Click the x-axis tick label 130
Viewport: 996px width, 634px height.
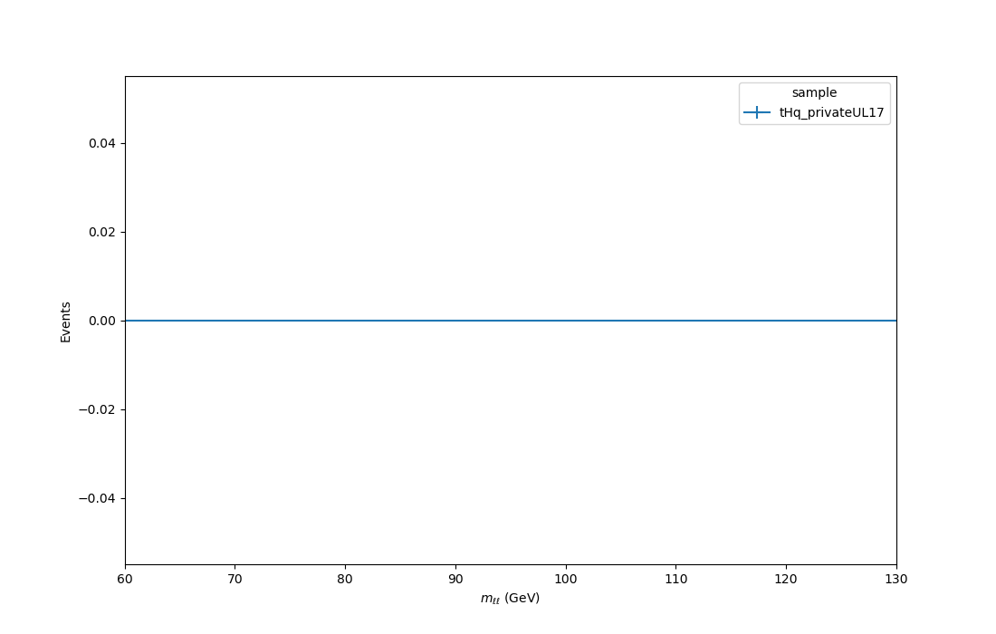[896, 580]
